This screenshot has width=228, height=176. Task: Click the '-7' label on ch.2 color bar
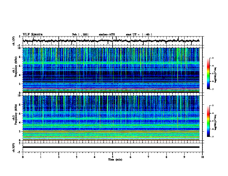point(212,137)
